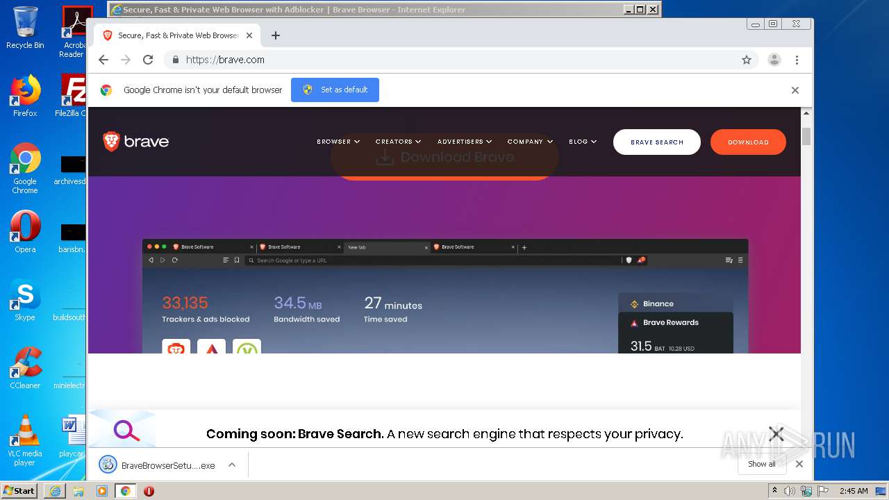889x500 pixels.
Task: Click the Binance widget in preview
Action: (675, 303)
